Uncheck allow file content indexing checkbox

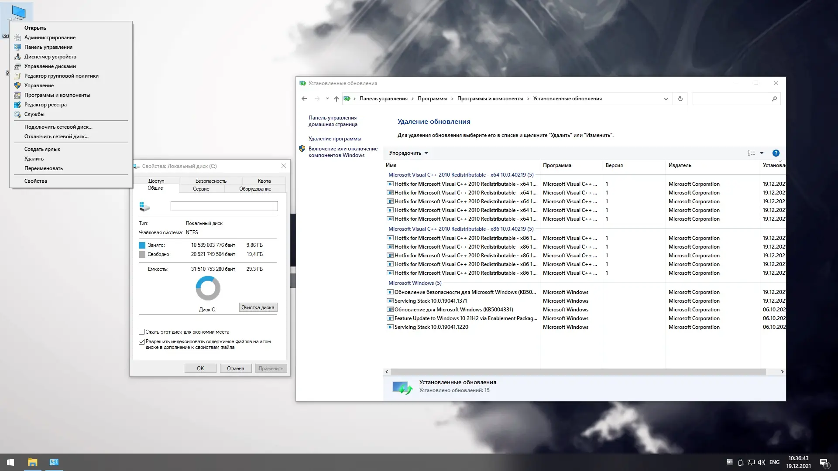pos(142,341)
